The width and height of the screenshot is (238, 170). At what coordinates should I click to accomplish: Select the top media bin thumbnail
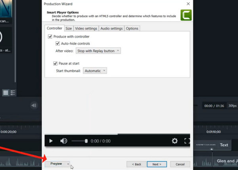coord(6,9)
